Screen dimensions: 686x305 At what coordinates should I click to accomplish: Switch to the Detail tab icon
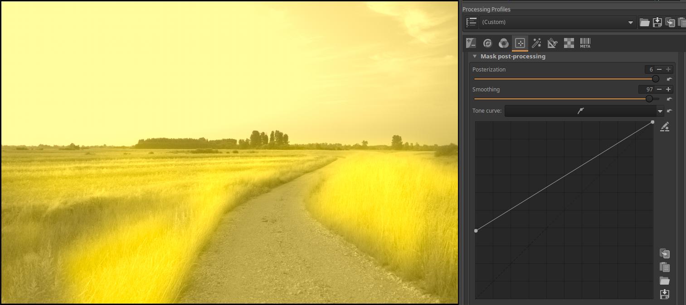tap(487, 43)
